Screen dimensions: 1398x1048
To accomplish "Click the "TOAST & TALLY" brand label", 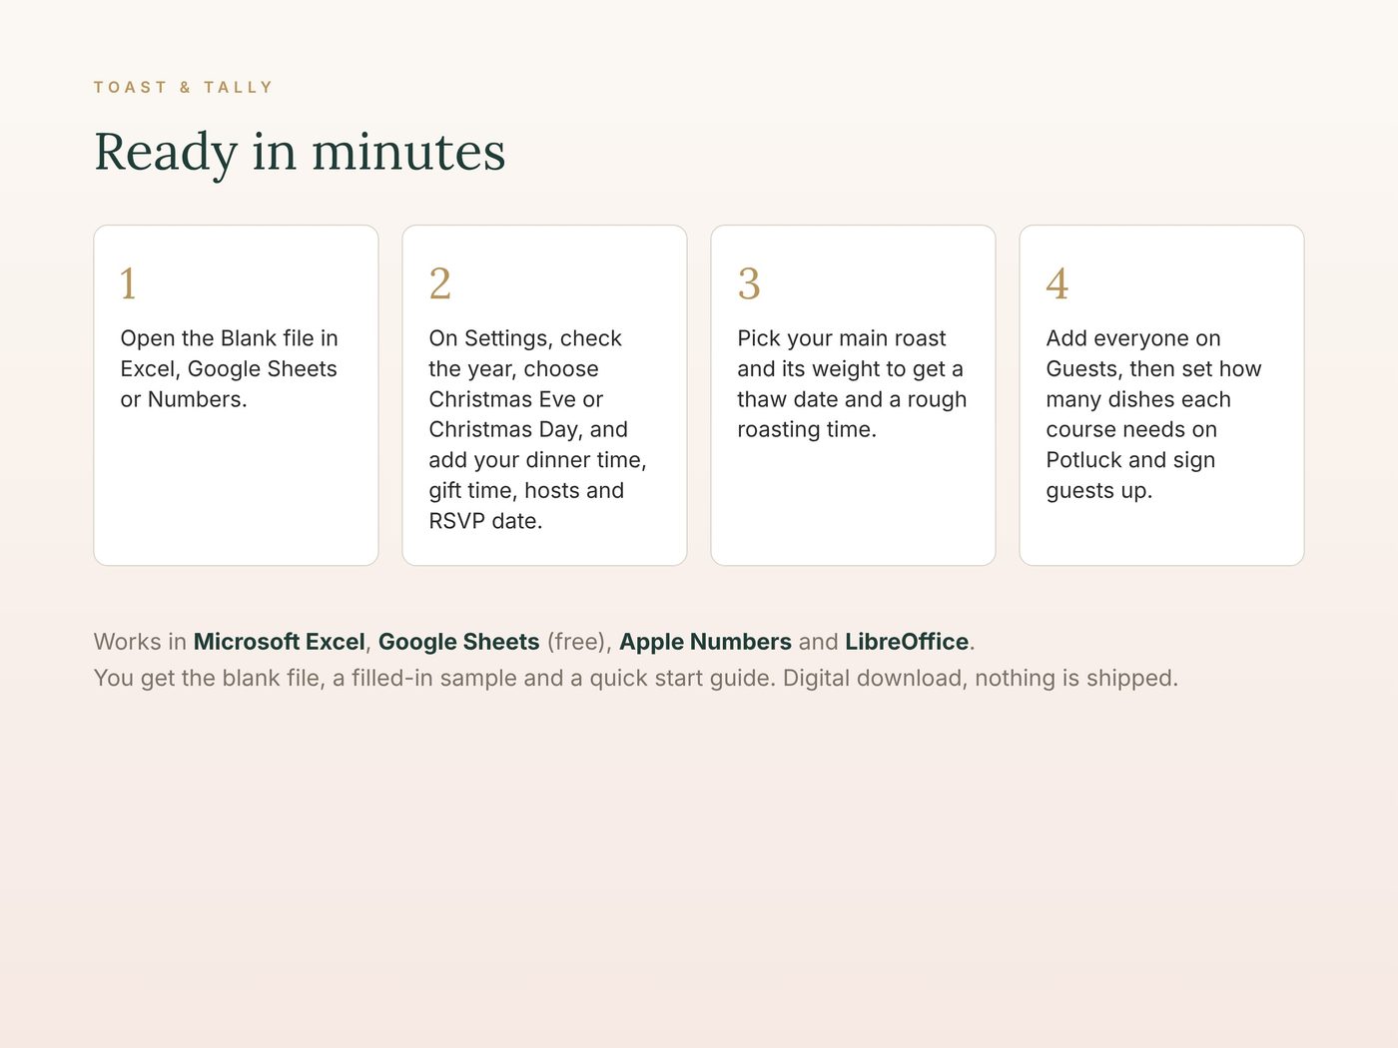I will pyautogui.click(x=183, y=88).
